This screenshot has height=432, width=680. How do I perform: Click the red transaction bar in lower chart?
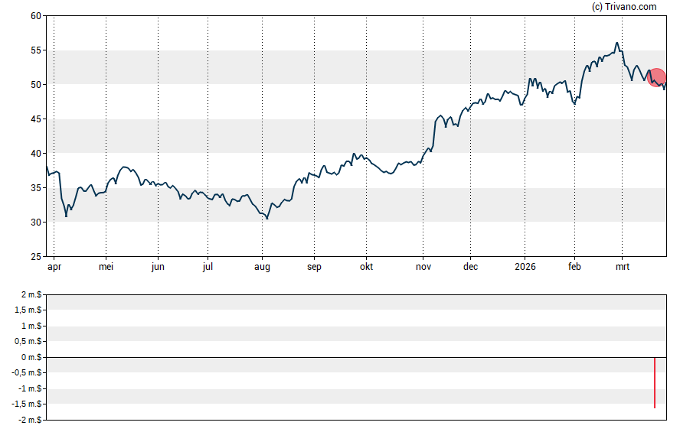[x=655, y=382]
